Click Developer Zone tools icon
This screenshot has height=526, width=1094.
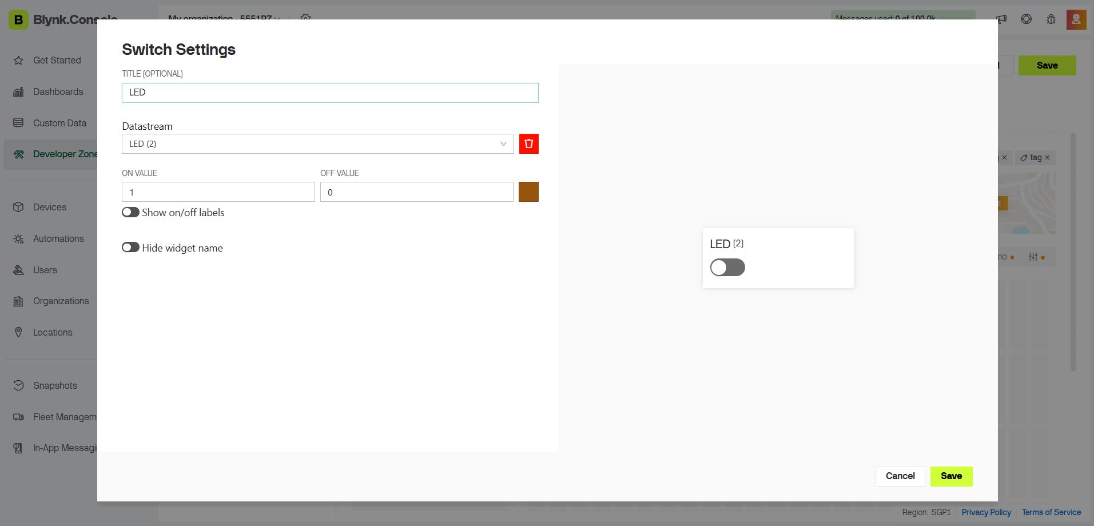click(18, 154)
